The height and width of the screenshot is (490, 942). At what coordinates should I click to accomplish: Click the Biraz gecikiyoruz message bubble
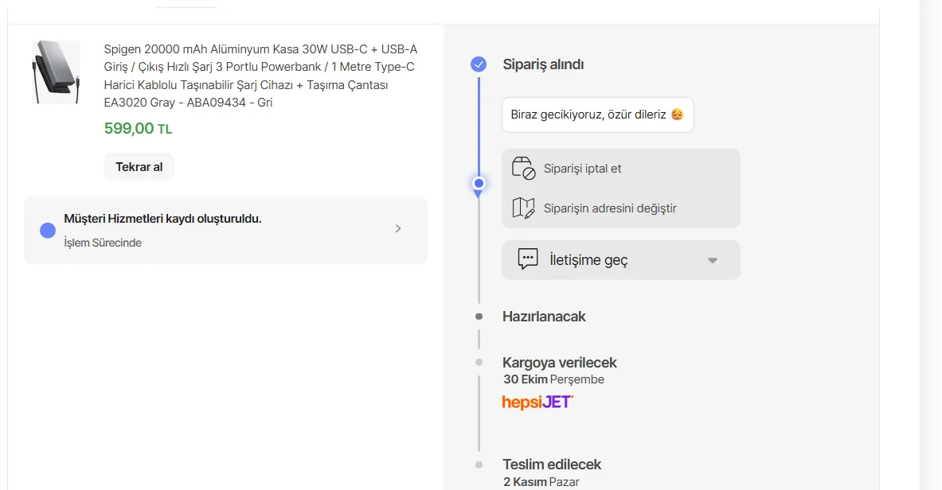[x=589, y=115]
